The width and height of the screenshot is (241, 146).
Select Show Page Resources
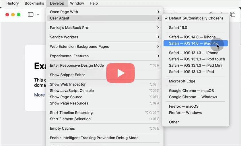coord(104,103)
